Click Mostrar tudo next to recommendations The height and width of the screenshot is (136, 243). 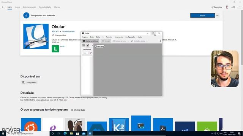[x=78, y=110]
